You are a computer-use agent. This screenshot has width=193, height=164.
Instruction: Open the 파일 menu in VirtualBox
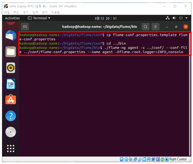tap(7, 12)
